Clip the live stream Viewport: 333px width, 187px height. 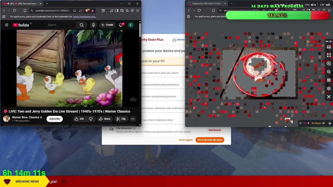click(x=121, y=119)
